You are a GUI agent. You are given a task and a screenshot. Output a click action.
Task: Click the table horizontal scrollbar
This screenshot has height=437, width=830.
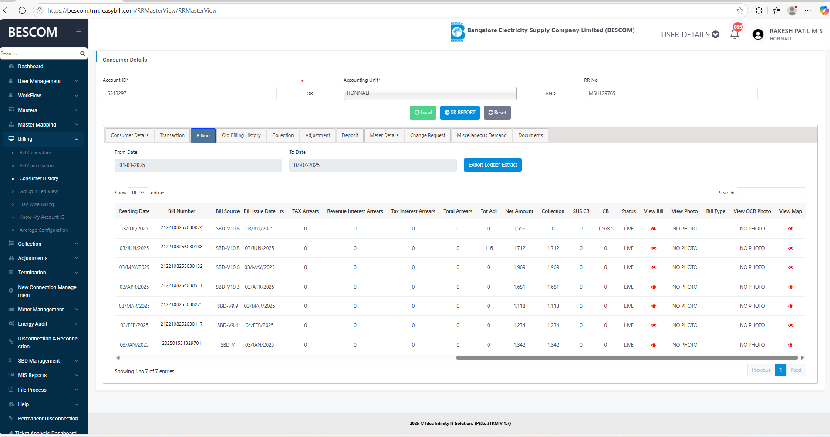(x=627, y=358)
